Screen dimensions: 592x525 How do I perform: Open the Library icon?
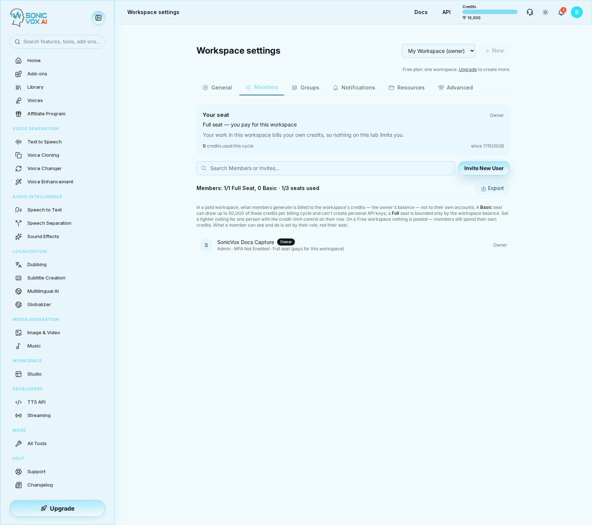coord(18,87)
